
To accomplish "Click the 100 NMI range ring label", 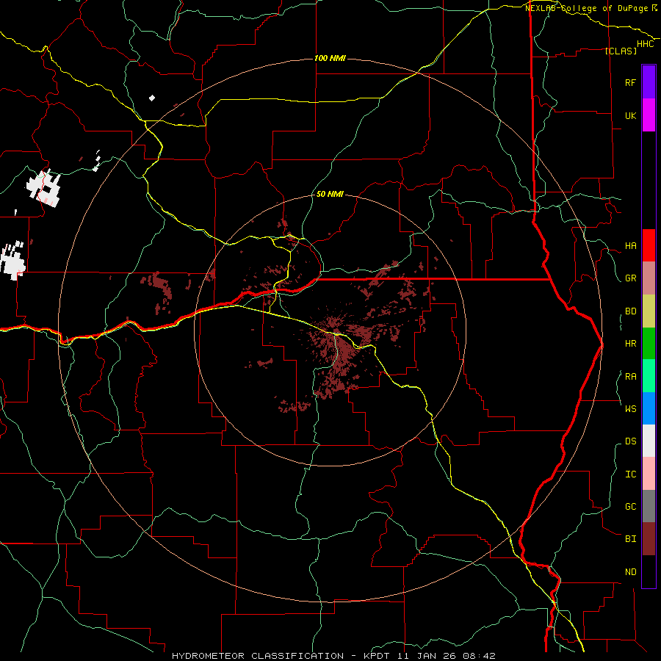I will [330, 58].
